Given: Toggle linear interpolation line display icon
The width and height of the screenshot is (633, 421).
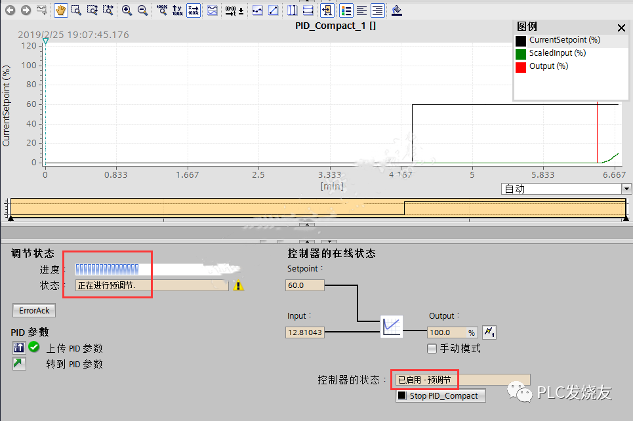Looking at the screenshot, I should 274,10.
